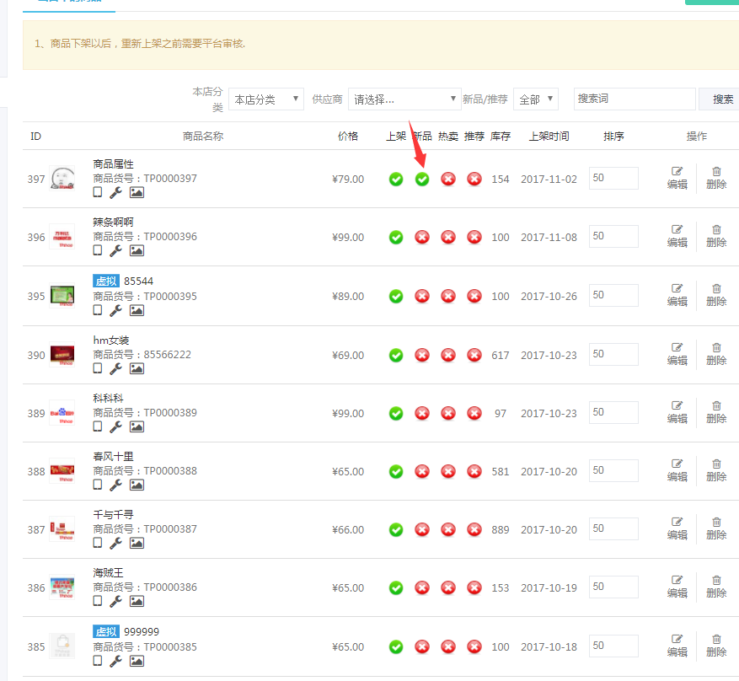
Task: Open the 新品/推荐 全部 dropdown
Action: click(x=535, y=99)
